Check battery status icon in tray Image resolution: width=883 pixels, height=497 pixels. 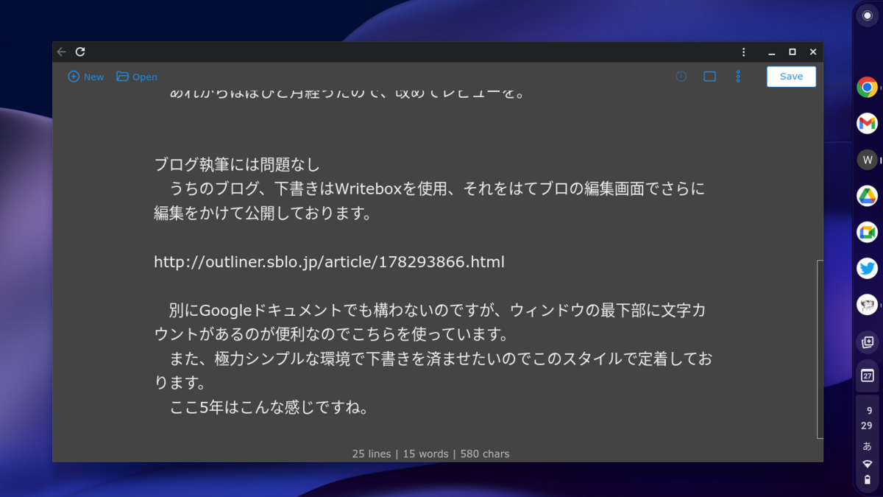[867, 479]
